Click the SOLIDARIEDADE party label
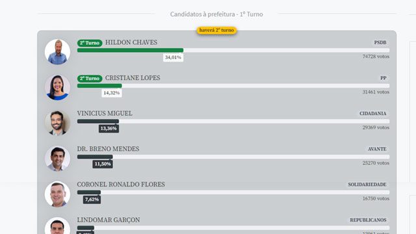Viewport: 416px width, 234px height. coord(367,185)
